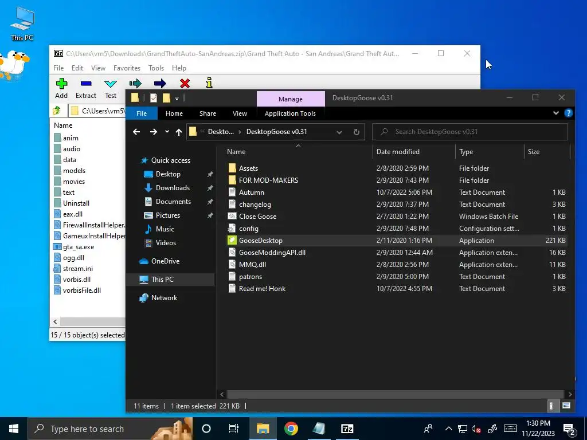Open recent locations dropdown arrow

(167, 132)
